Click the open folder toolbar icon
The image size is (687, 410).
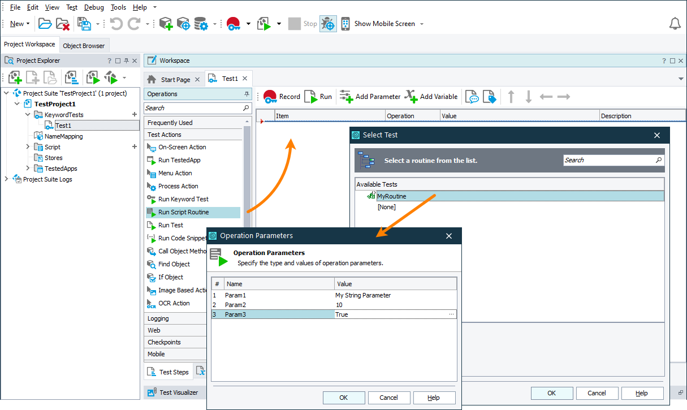click(45, 24)
